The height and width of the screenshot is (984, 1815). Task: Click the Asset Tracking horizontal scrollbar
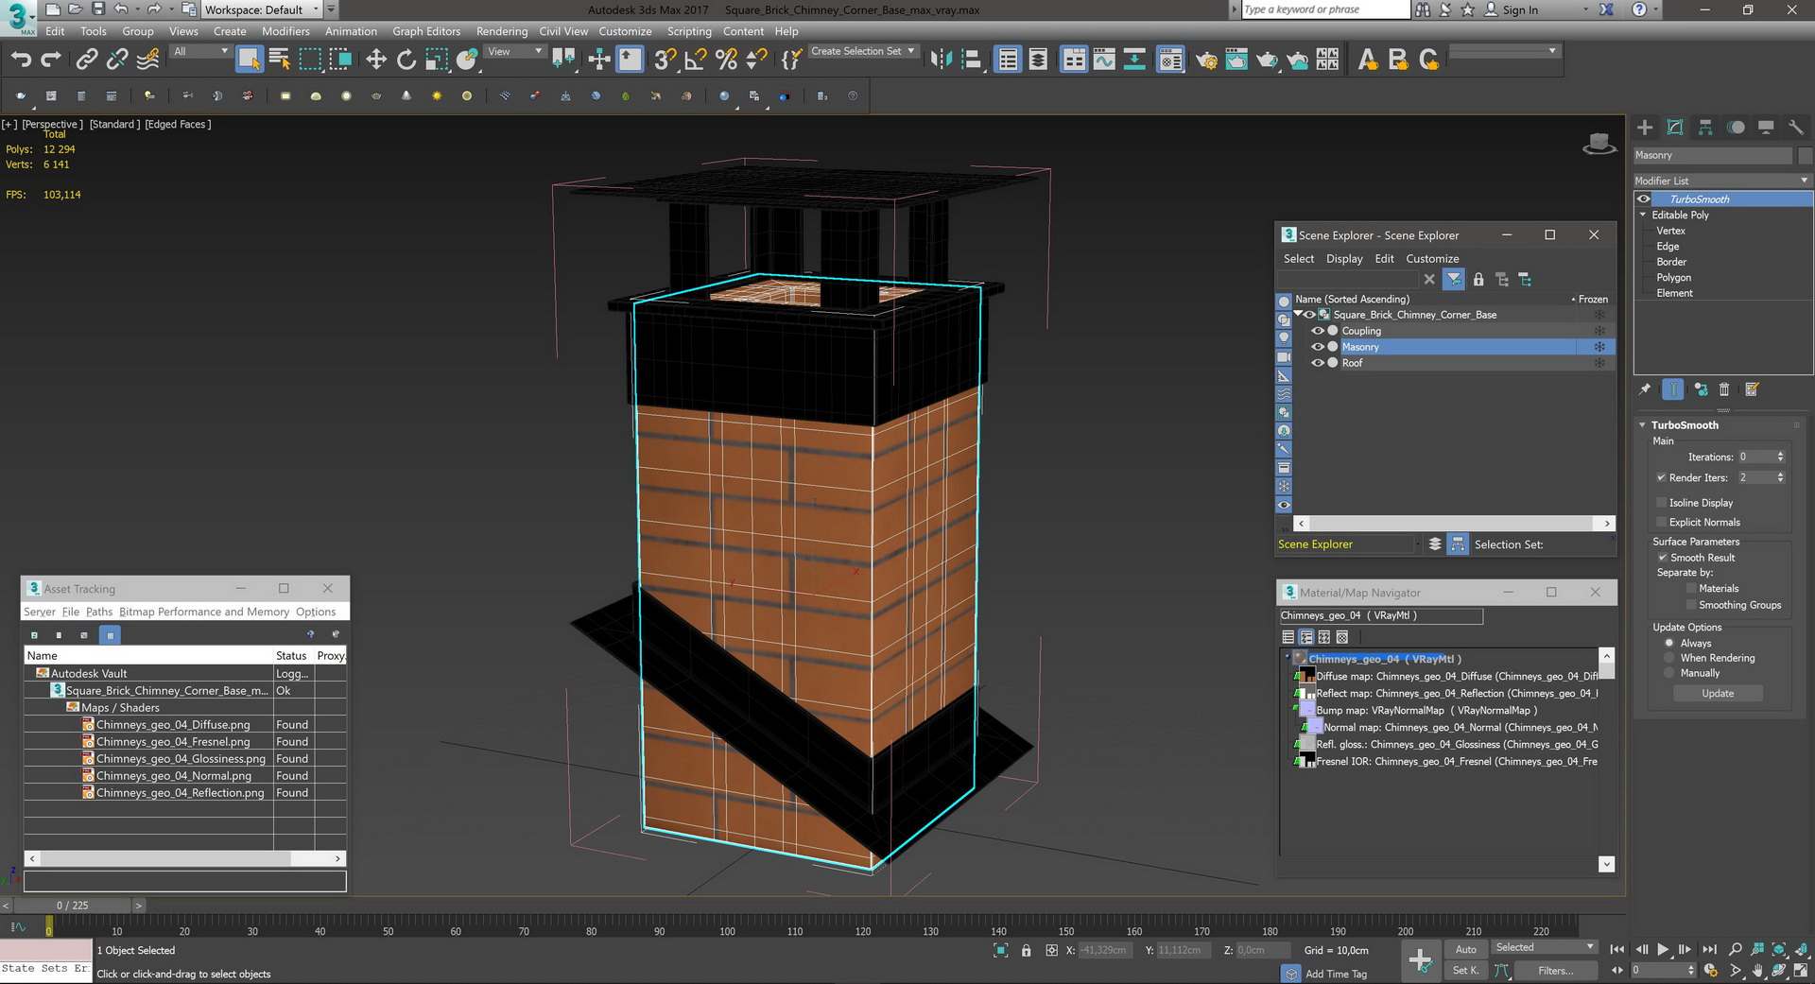[185, 858]
